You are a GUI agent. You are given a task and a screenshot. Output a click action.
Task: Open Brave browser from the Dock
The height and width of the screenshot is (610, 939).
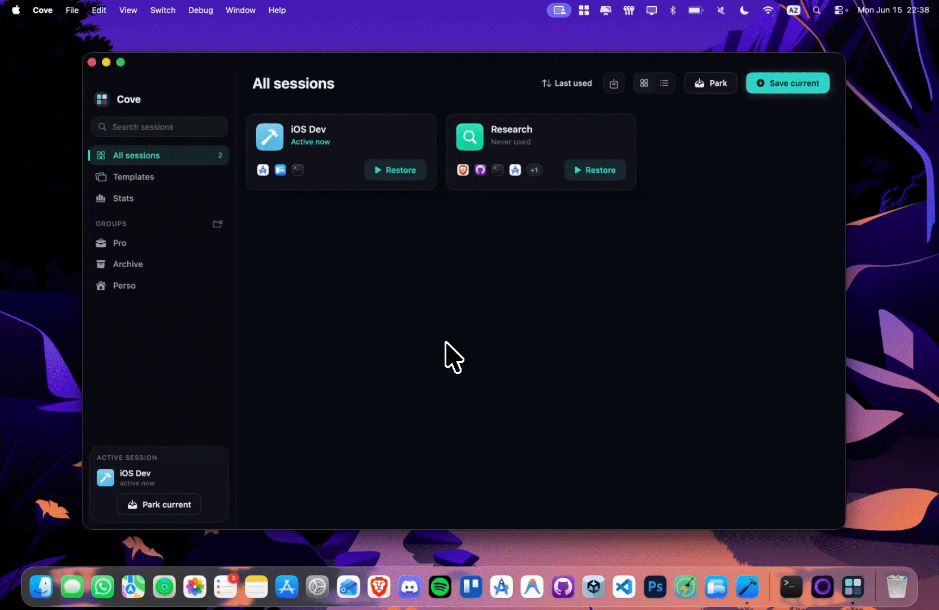coord(378,587)
